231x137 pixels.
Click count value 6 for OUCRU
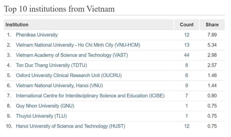click(x=187, y=76)
